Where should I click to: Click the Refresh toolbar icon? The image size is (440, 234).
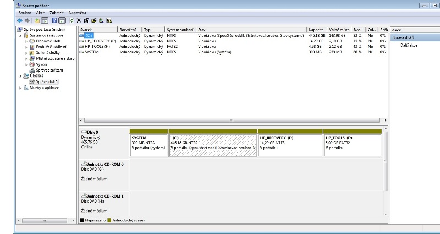[x=72, y=20]
